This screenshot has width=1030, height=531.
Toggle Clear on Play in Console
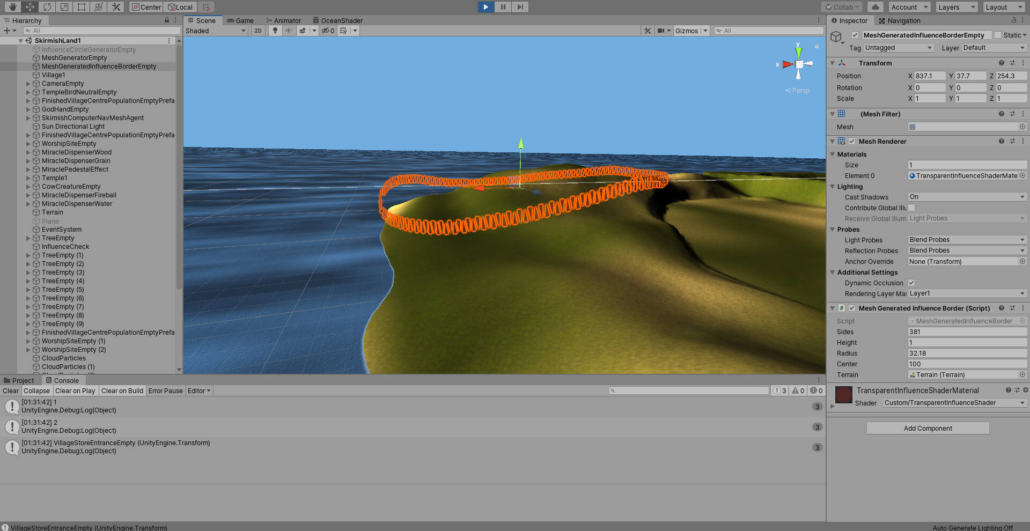[75, 390]
